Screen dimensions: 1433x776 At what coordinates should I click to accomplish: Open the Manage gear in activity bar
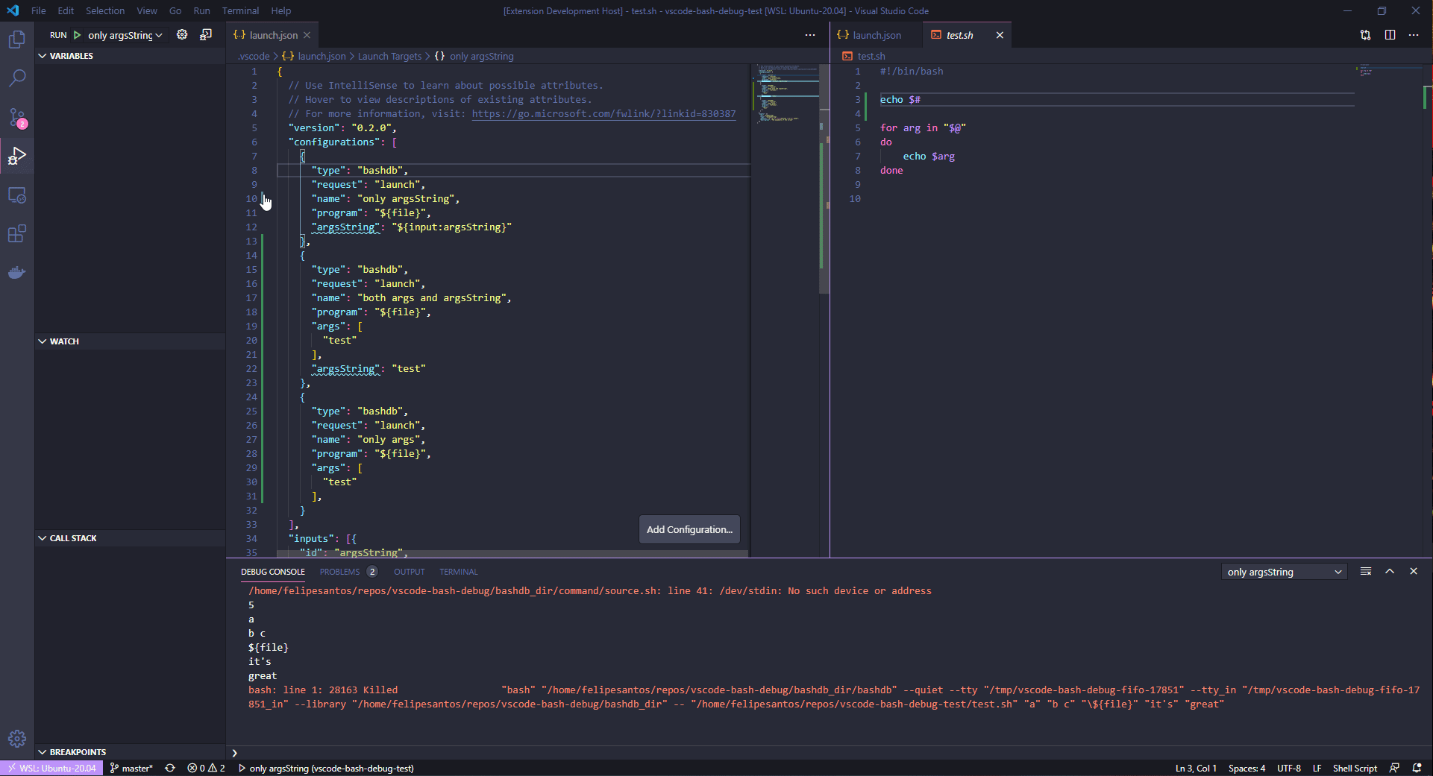[16, 738]
